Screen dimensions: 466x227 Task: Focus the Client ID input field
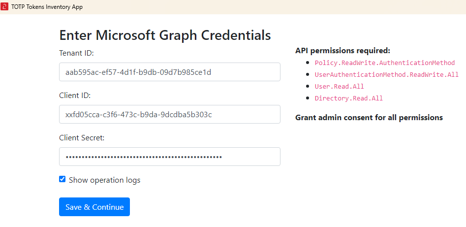tap(169, 114)
